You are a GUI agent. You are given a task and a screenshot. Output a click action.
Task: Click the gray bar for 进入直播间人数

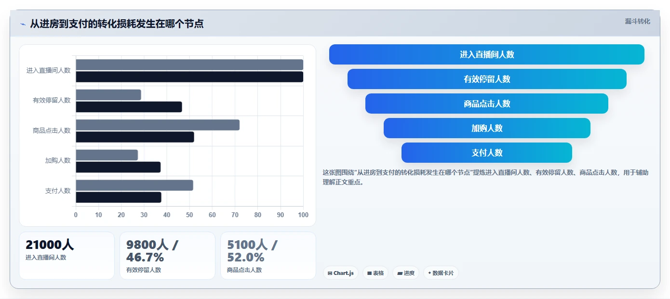[189, 65]
